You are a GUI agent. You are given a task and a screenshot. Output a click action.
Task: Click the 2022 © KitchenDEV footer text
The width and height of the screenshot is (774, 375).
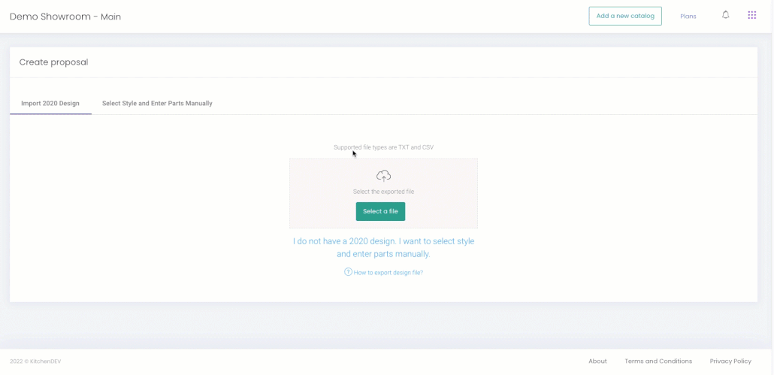35,361
